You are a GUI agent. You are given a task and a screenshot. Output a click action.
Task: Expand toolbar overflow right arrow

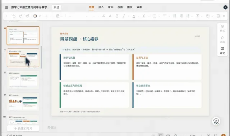coord(224,16)
